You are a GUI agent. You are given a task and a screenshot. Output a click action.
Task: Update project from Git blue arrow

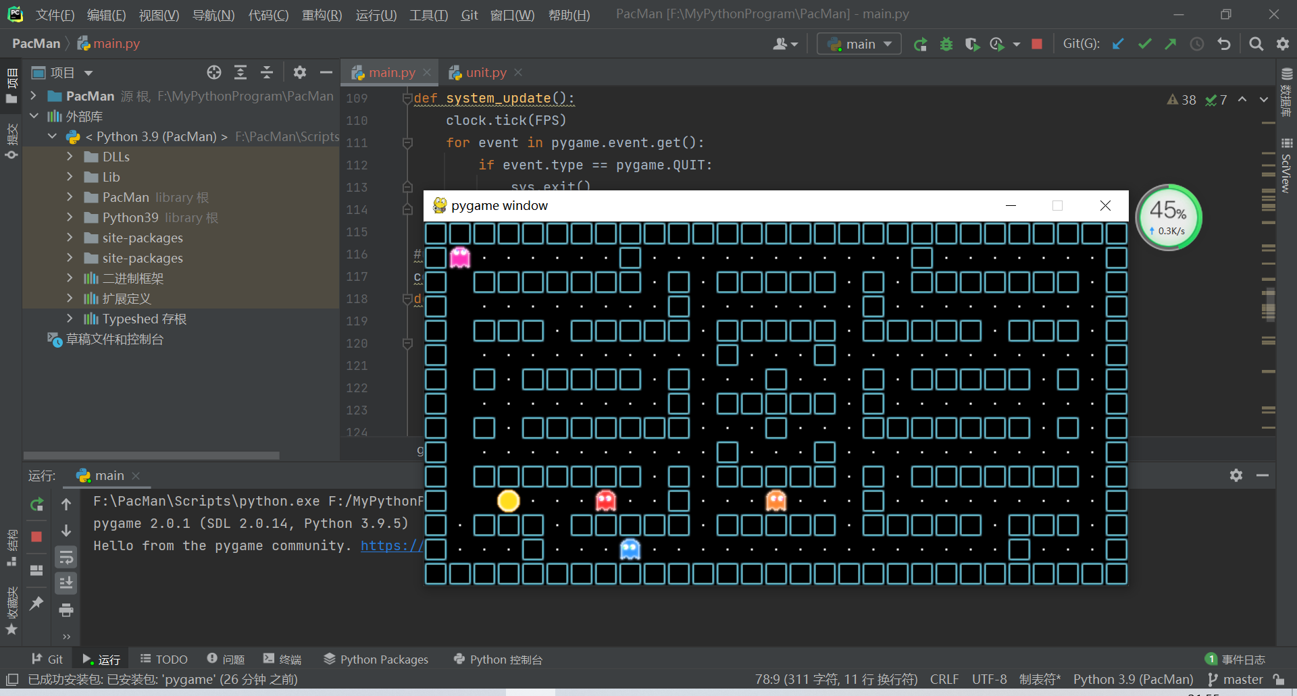tap(1118, 44)
